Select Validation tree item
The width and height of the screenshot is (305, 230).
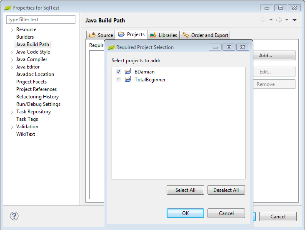[27, 127]
